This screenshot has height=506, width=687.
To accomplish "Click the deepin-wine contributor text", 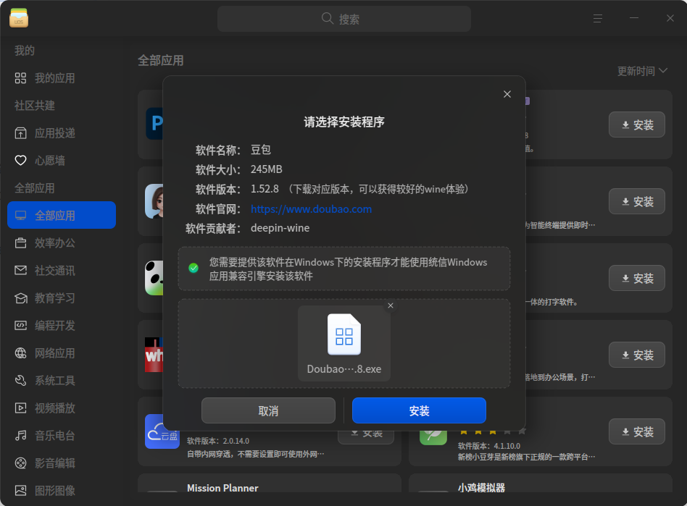I will [x=280, y=228].
